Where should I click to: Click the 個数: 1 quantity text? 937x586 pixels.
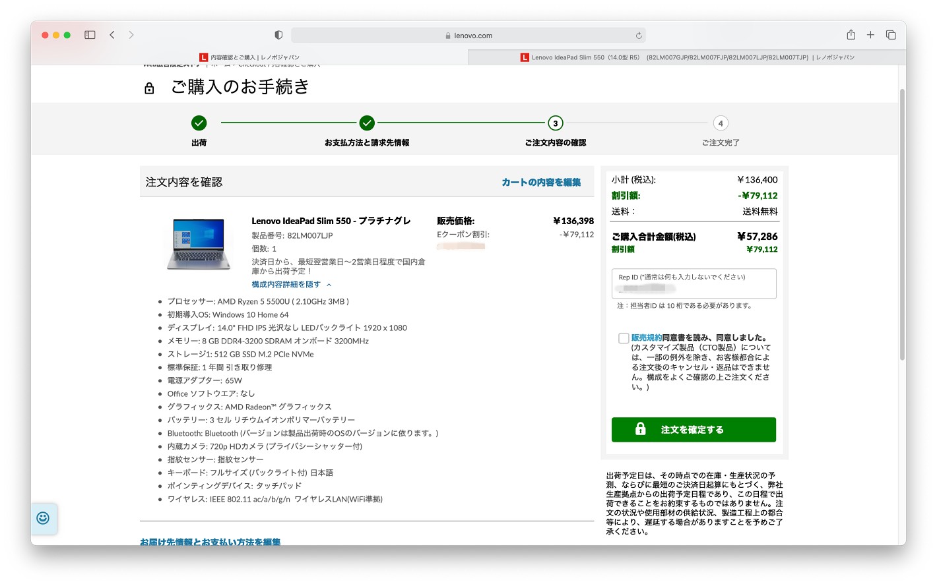coord(264,249)
